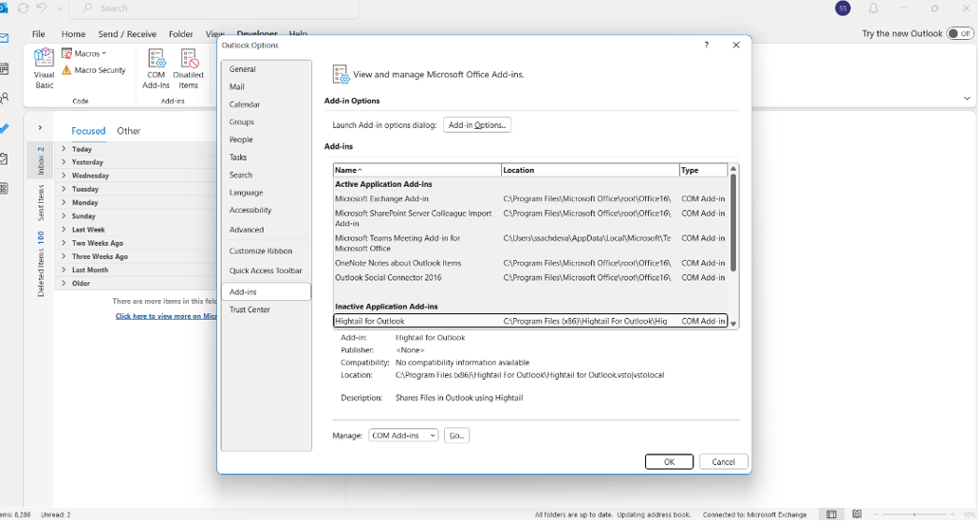Open Tasks clipboard icon in left rail
This screenshot has width=980, height=523.
pos(4,159)
